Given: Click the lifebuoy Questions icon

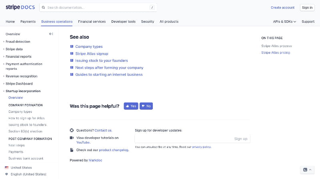Looking at the screenshot, I should pos(72,130).
